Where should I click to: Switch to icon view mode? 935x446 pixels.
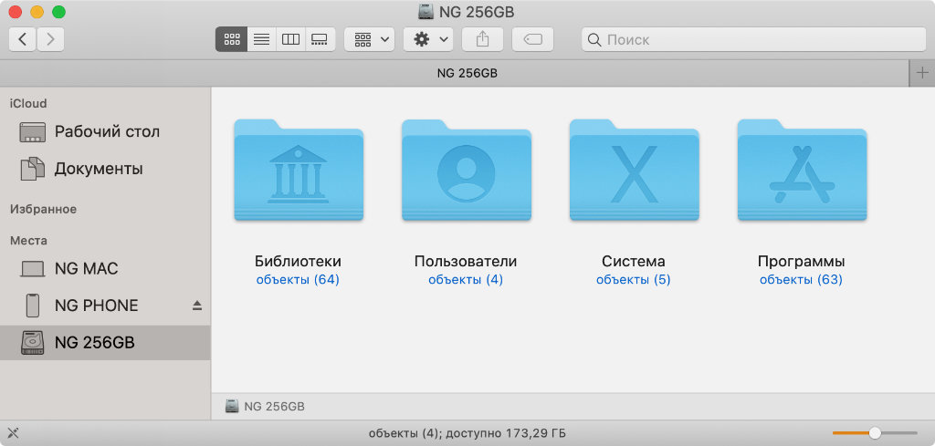(231, 39)
